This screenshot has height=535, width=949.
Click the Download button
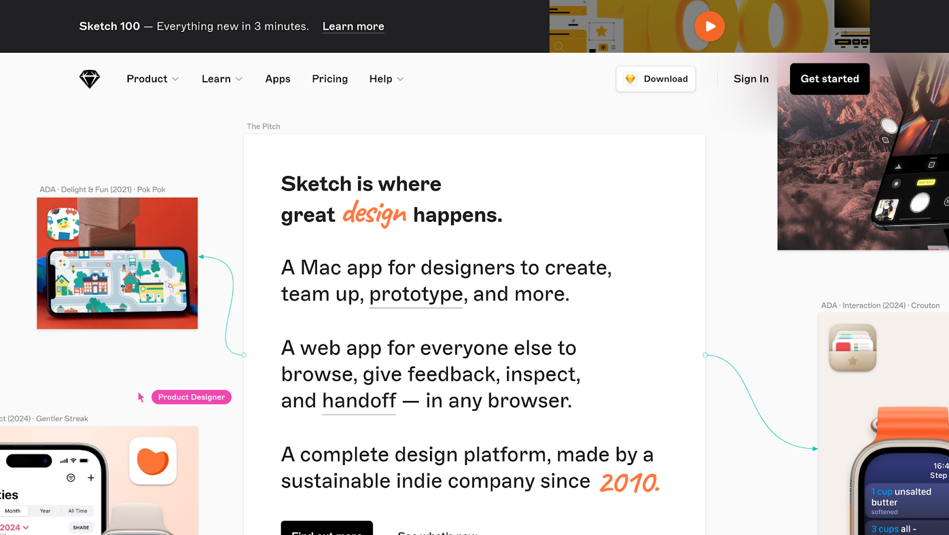point(656,79)
